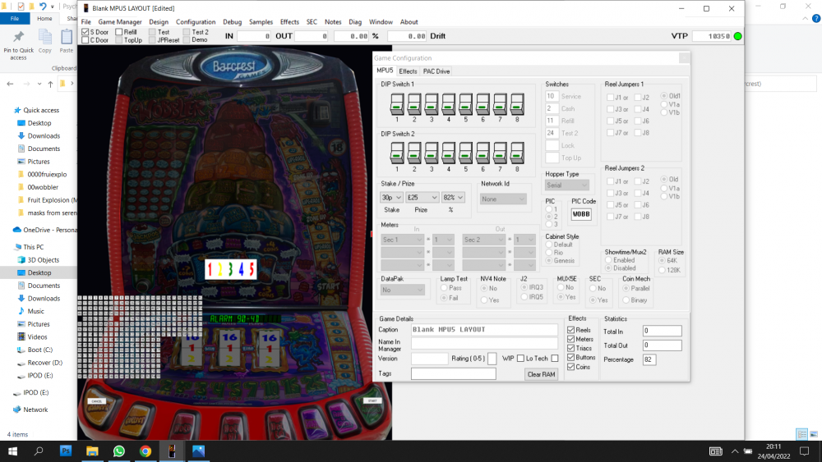This screenshot has width=822, height=462.
Task: Untick the Meters effects checkbox
Action: click(571, 339)
